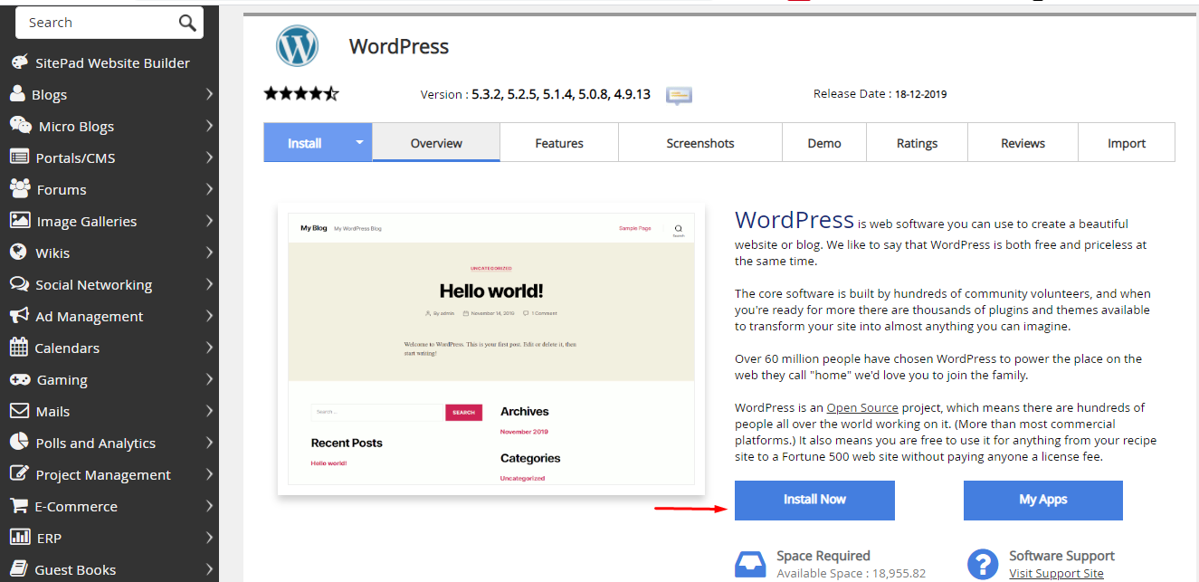This screenshot has height=582, width=1199.
Task: Click the Social Networking bubbles icon
Action: pyautogui.click(x=20, y=283)
